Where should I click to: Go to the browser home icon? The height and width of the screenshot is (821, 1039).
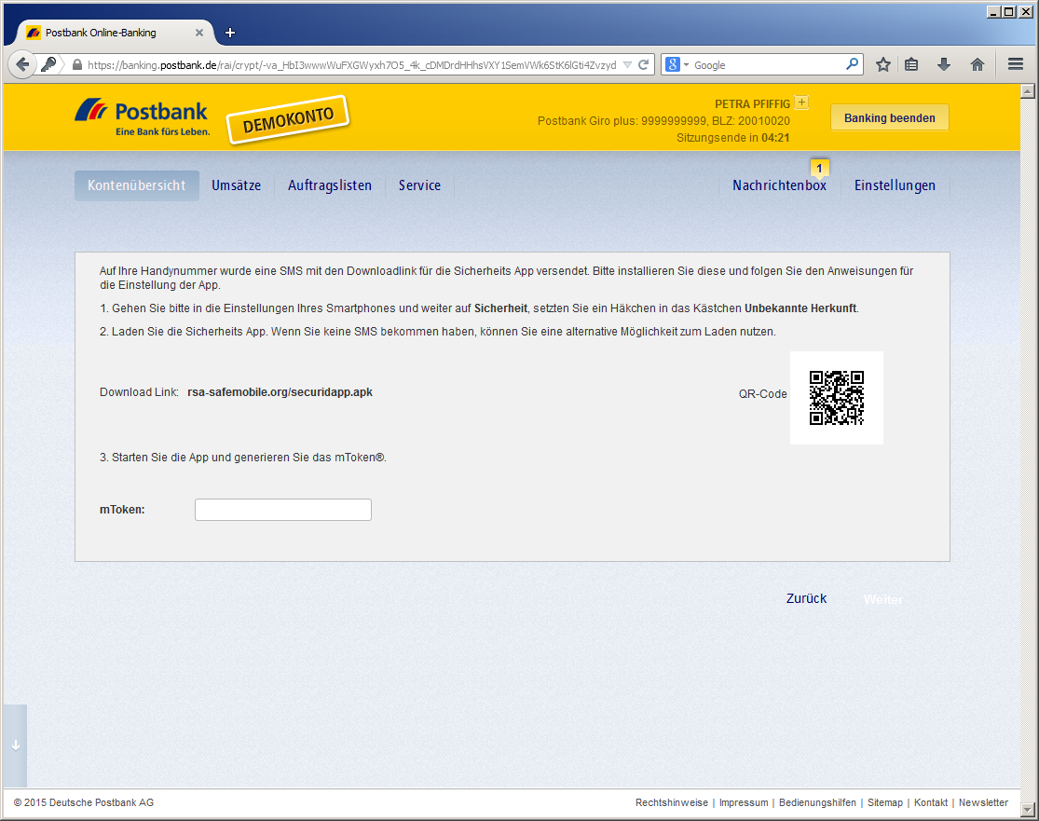point(977,64)
